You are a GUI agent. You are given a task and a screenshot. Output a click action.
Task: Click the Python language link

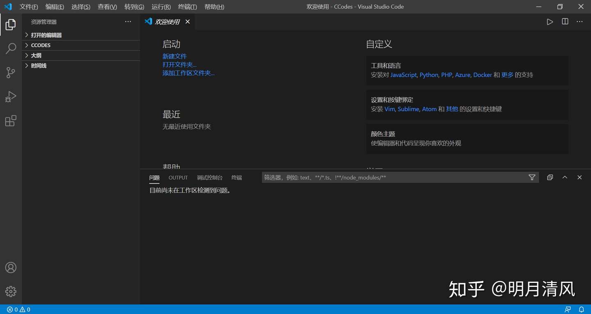click(429, 75)
